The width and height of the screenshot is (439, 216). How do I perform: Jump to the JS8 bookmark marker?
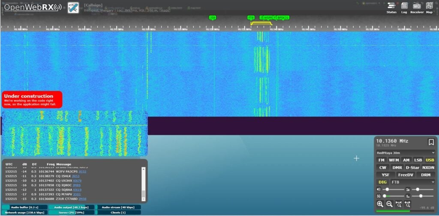213,18
